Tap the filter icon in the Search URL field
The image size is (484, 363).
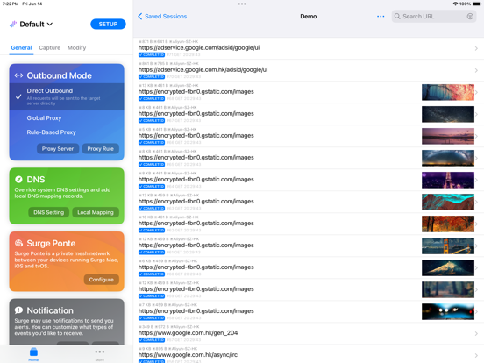[x=470, y=17]
